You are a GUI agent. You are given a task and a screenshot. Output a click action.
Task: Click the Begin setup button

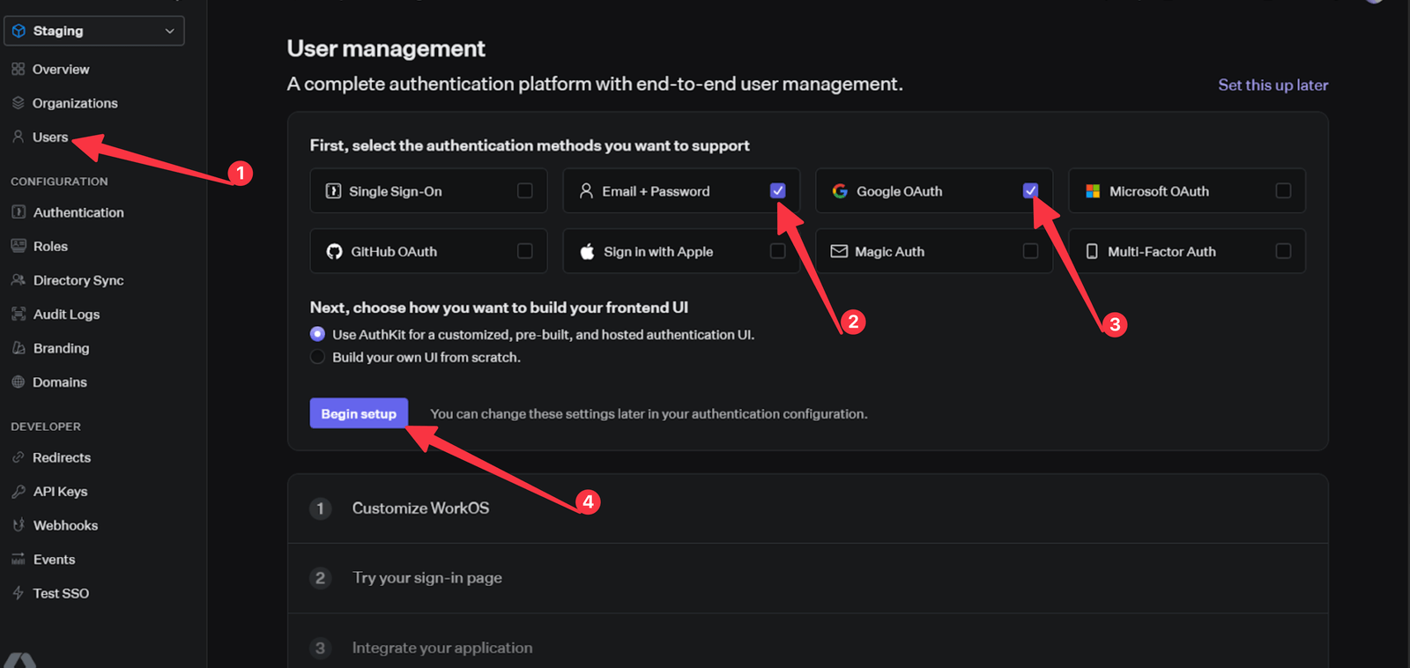point(359,413)
